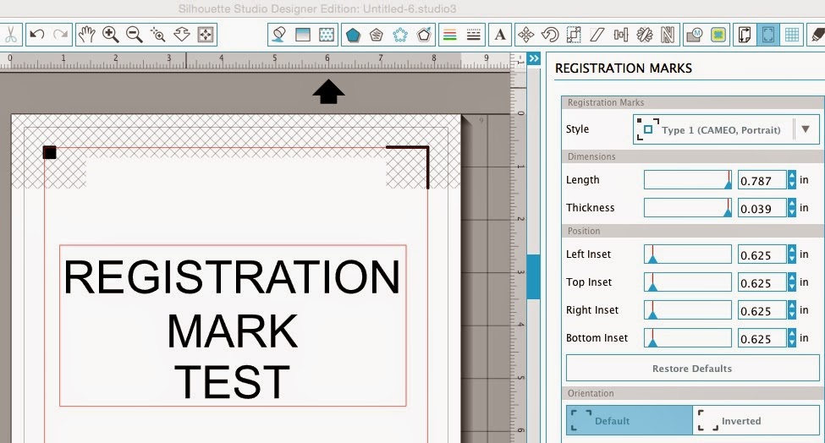Screen dimensions: 825x443
Task: Select the Pan hand tool
Action: [x=87, y=35]
